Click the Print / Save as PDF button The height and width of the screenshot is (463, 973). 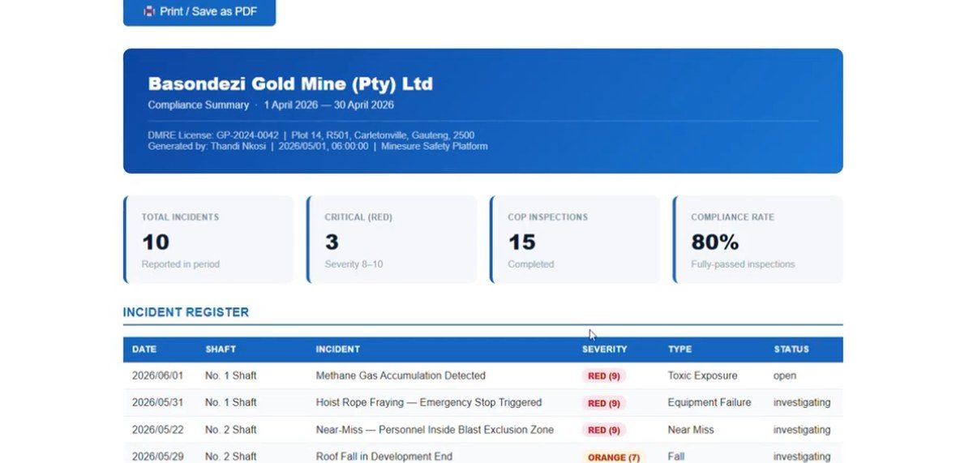[199, 12]
